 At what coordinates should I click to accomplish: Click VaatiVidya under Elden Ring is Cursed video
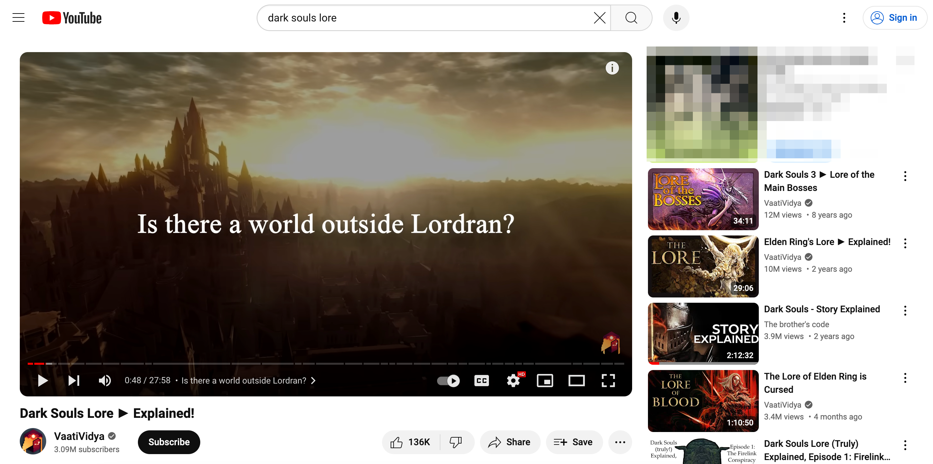782,405
